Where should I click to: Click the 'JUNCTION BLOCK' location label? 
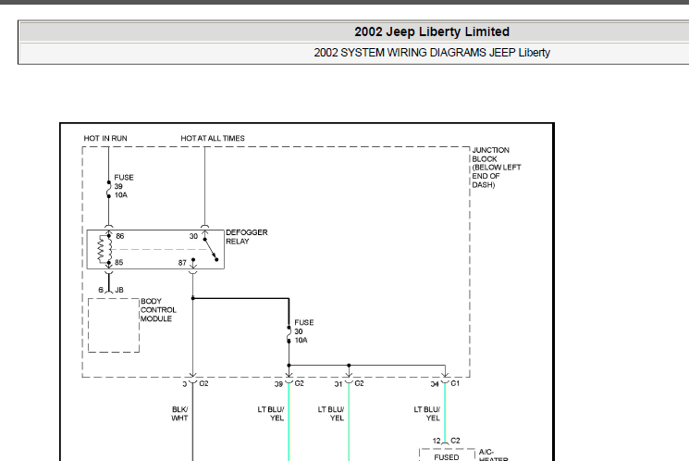tap(497, 168)
